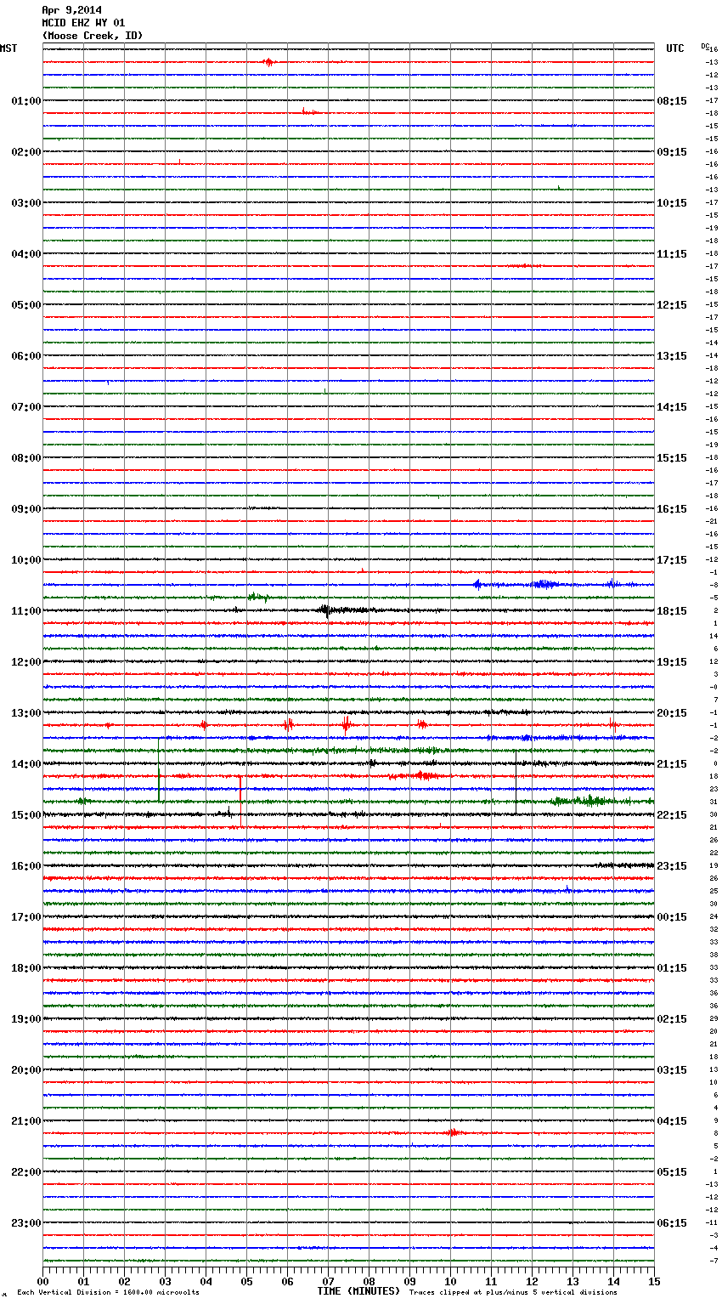
Task: Select the 22:00 MST time label
Action: click(x=26, y=1172)
